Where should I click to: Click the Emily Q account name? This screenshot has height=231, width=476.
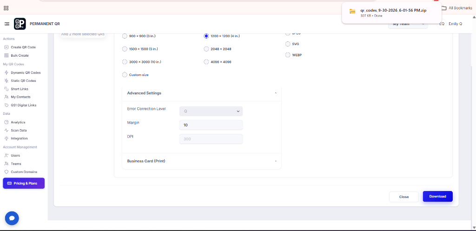click(456, 24)
